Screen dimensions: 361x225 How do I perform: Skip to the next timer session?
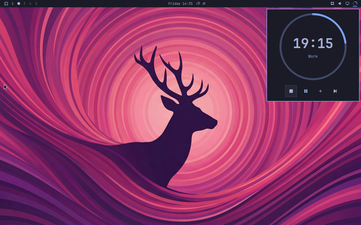click(x=335, y=91)
